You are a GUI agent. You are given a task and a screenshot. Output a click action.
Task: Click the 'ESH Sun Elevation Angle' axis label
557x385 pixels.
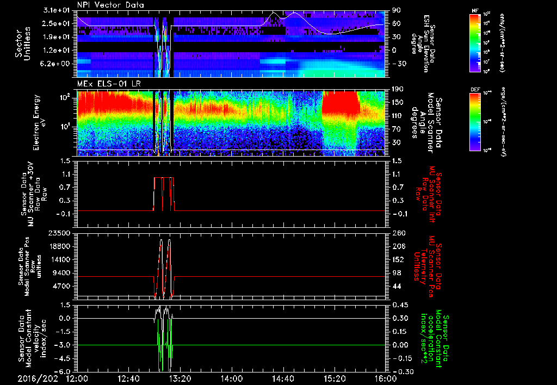pos(424,44)
